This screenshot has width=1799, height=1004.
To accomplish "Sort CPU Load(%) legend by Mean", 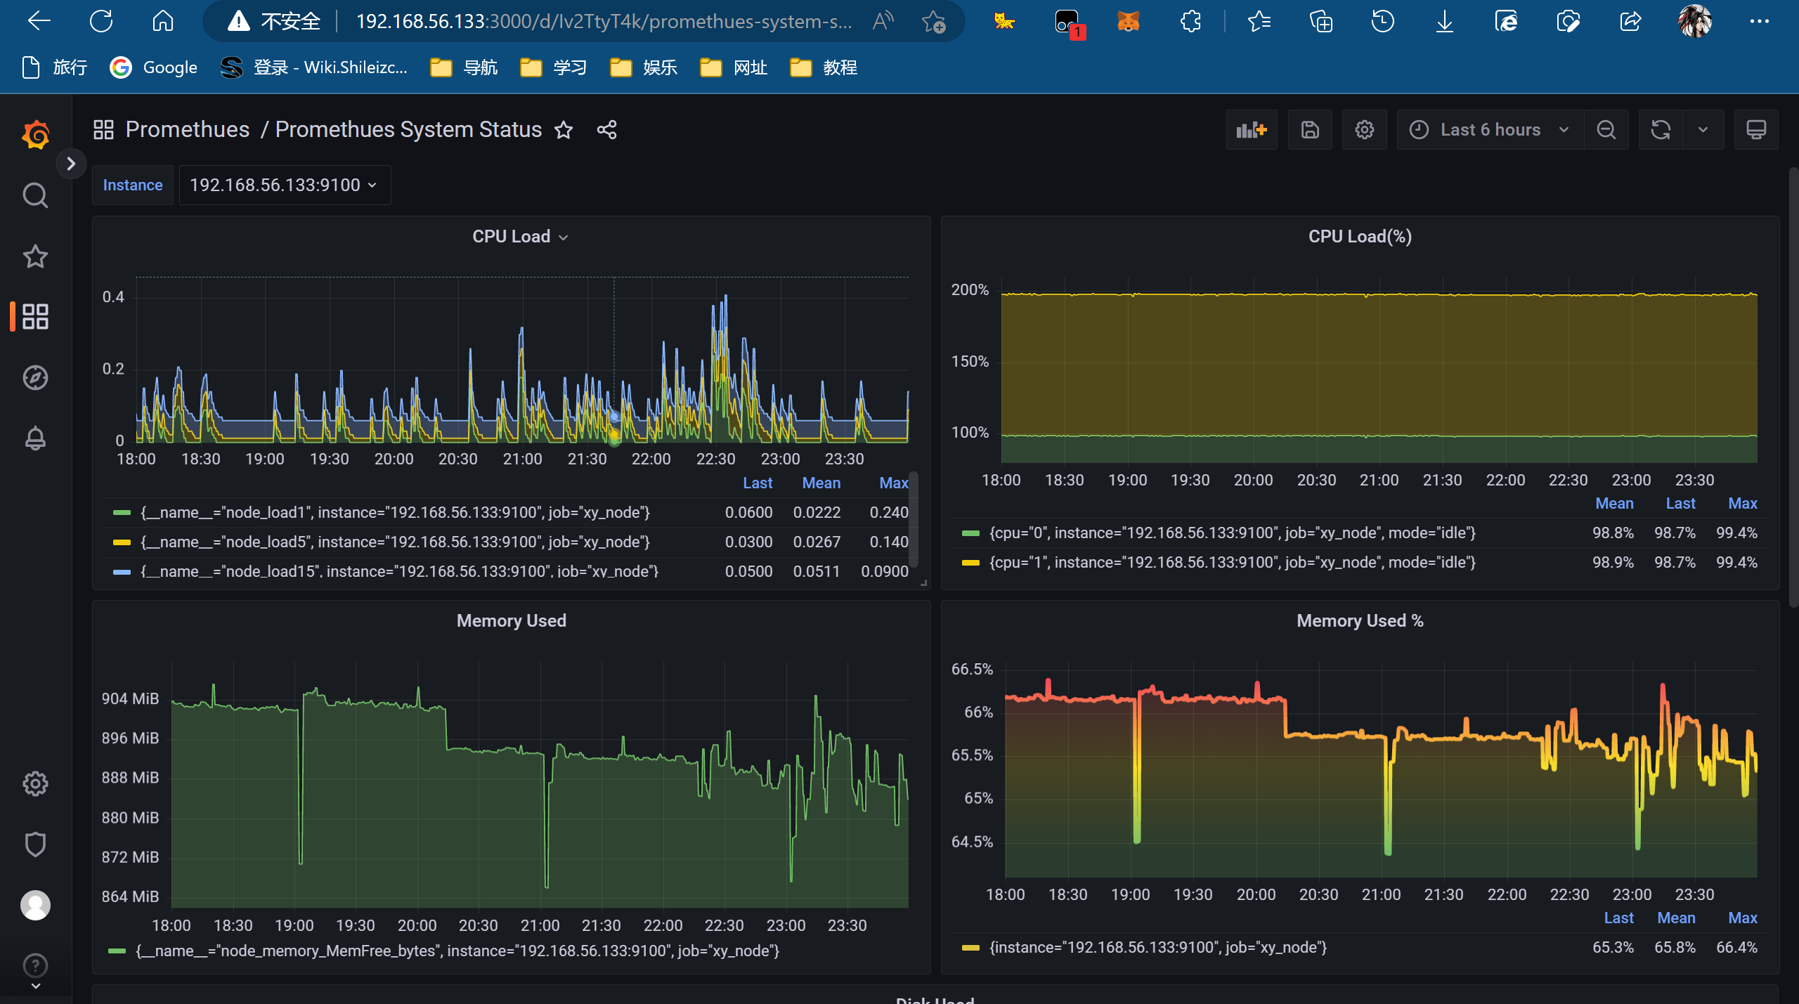I will click(x=1614, y=504).
